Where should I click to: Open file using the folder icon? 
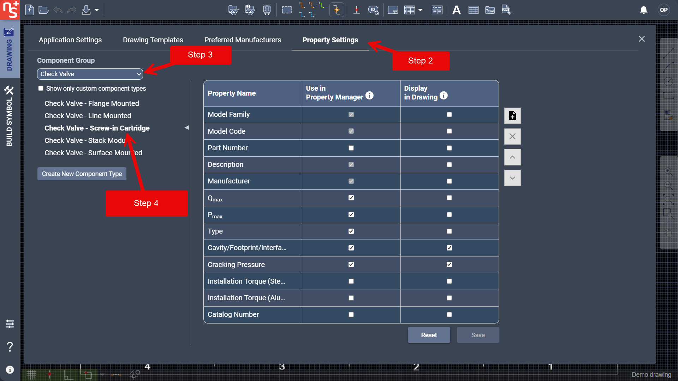click(x=43, y=10)
